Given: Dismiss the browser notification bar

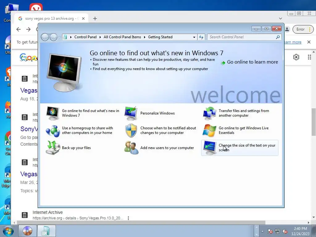Looking at the screenshot, I should click(309, 42).
